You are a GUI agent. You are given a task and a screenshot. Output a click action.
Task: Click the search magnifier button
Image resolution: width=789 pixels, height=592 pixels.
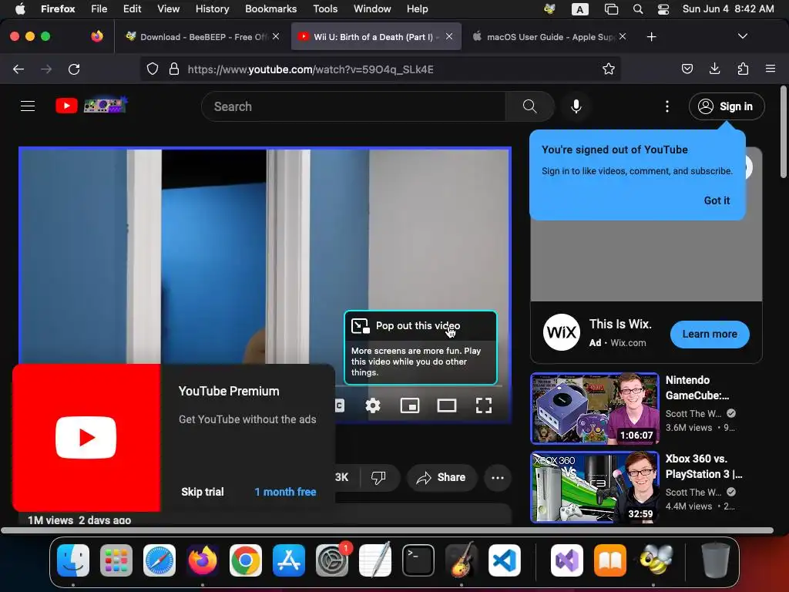tap(529, 106)
